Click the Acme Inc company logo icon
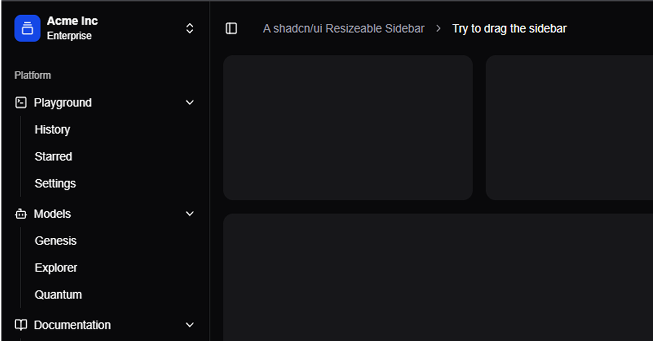653x341 pixels. tap(27, 27)
